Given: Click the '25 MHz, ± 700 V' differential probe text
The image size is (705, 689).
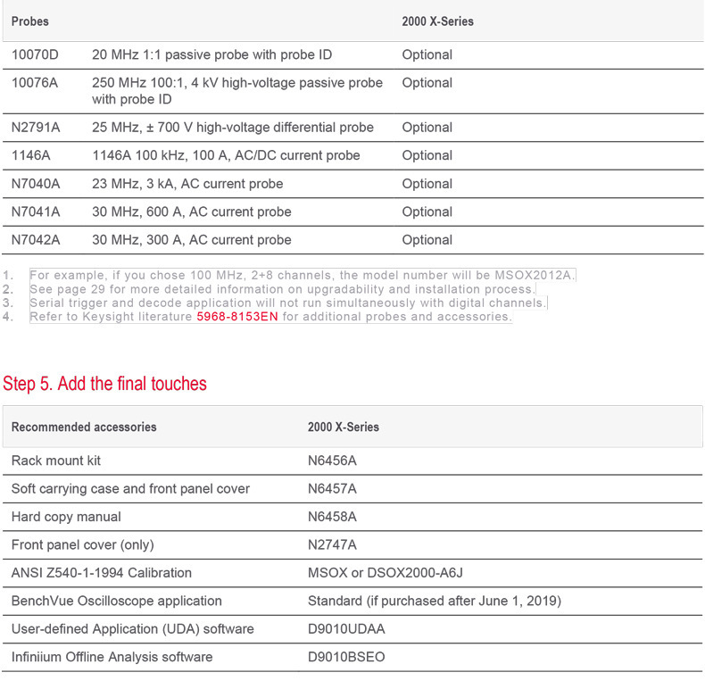Looking at the screenshot, I should pyautogui.click(x=233, y=128).
